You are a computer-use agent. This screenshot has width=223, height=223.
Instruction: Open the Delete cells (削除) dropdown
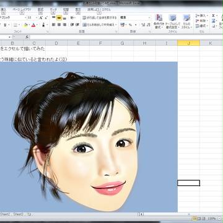(x=201, y=21)
